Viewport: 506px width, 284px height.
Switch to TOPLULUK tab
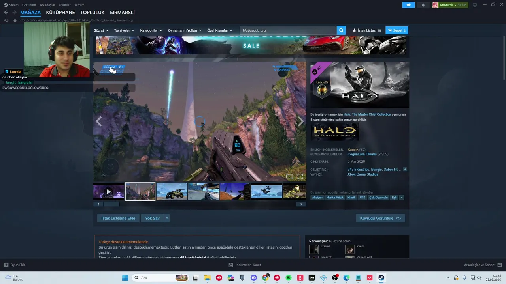[x=93, y=13]
